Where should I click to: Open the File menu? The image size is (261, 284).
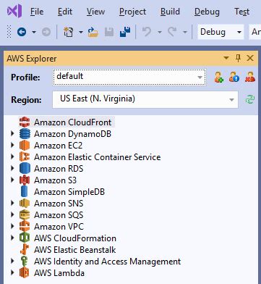pos(37,12)
